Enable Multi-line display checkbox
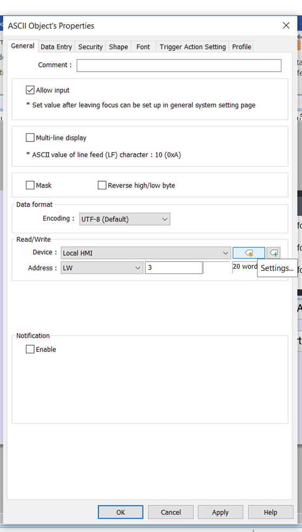The height and width of the screenshot is (532, 302). [x=30, y=138]
